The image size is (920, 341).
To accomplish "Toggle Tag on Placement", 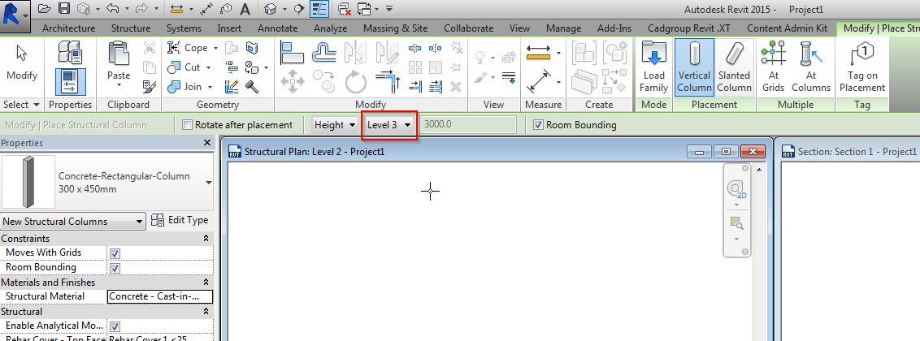I will [x=862, y=67].
